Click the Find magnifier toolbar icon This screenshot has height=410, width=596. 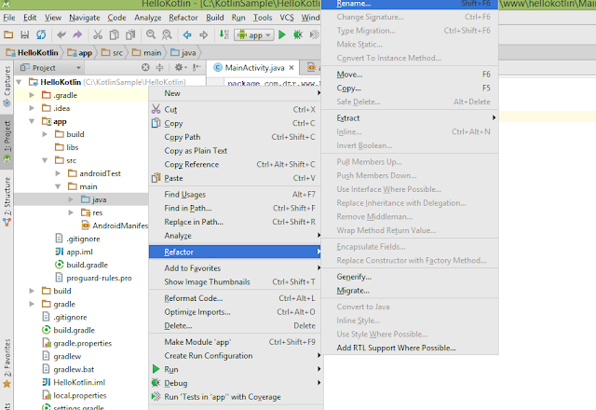click(x=151, y=35)
